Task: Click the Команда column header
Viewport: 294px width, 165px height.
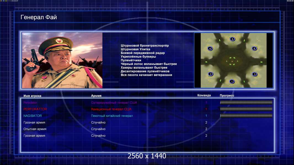Action: (204, 95)
